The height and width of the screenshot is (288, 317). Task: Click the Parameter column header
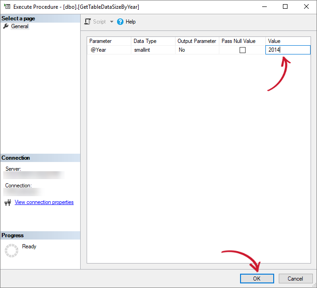(109, 41)
